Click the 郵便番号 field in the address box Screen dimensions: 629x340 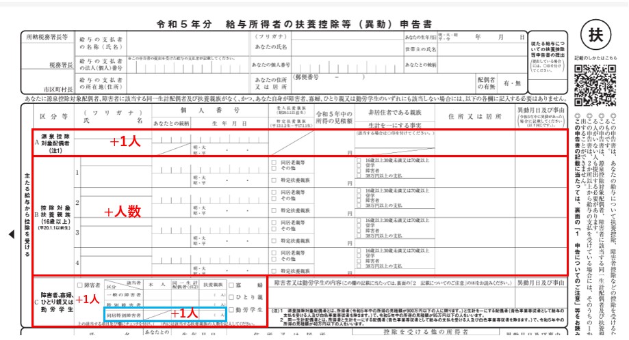click(329, 76)
